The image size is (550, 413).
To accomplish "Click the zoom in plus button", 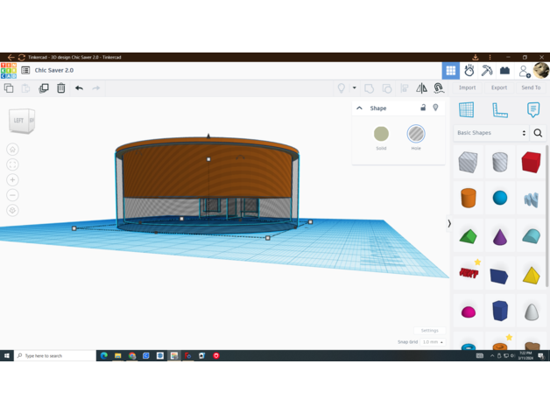I will 12,179.
